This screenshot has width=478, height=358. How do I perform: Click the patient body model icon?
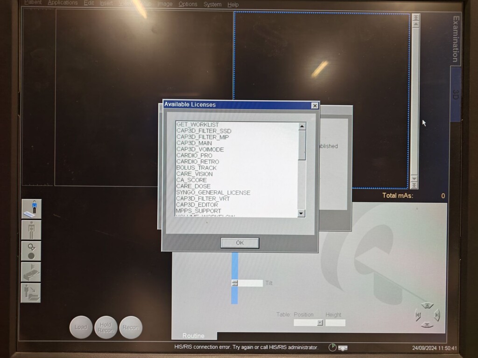click(x=31, y=230)
